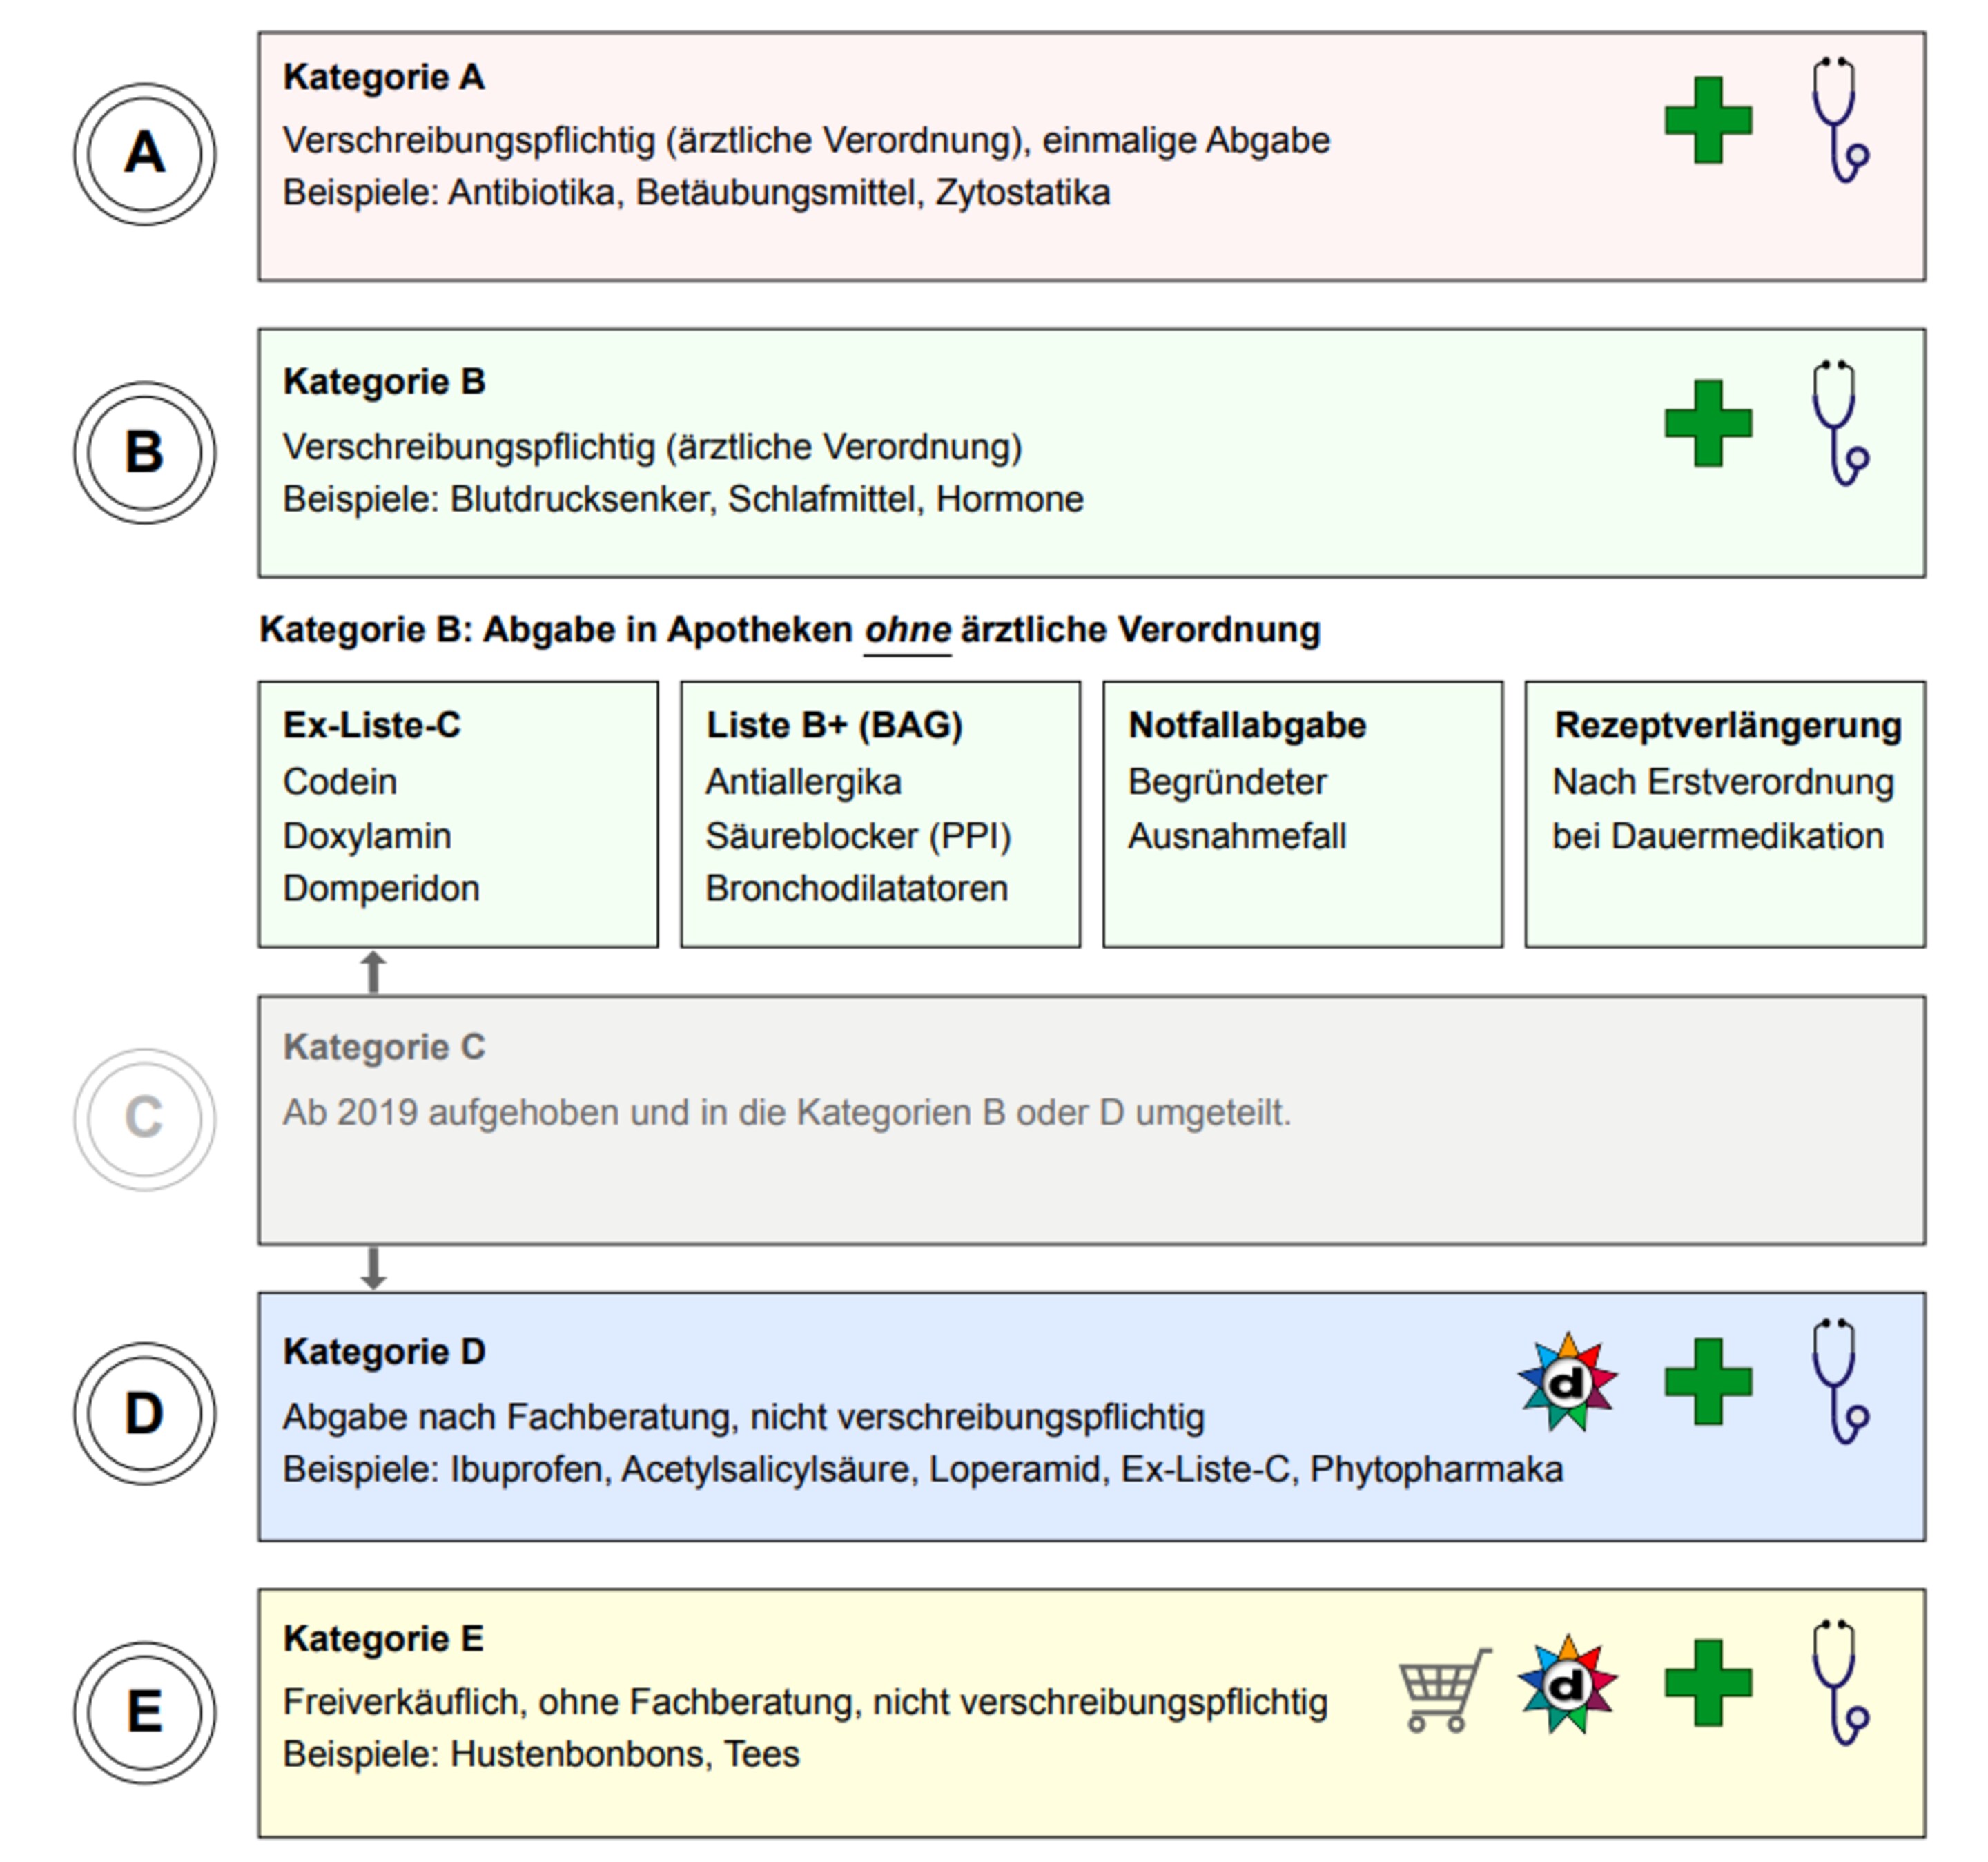Select the circled letter D badge
Image resolution: width=1988 pixels, height=1862 pixels.
point(144,1414)
